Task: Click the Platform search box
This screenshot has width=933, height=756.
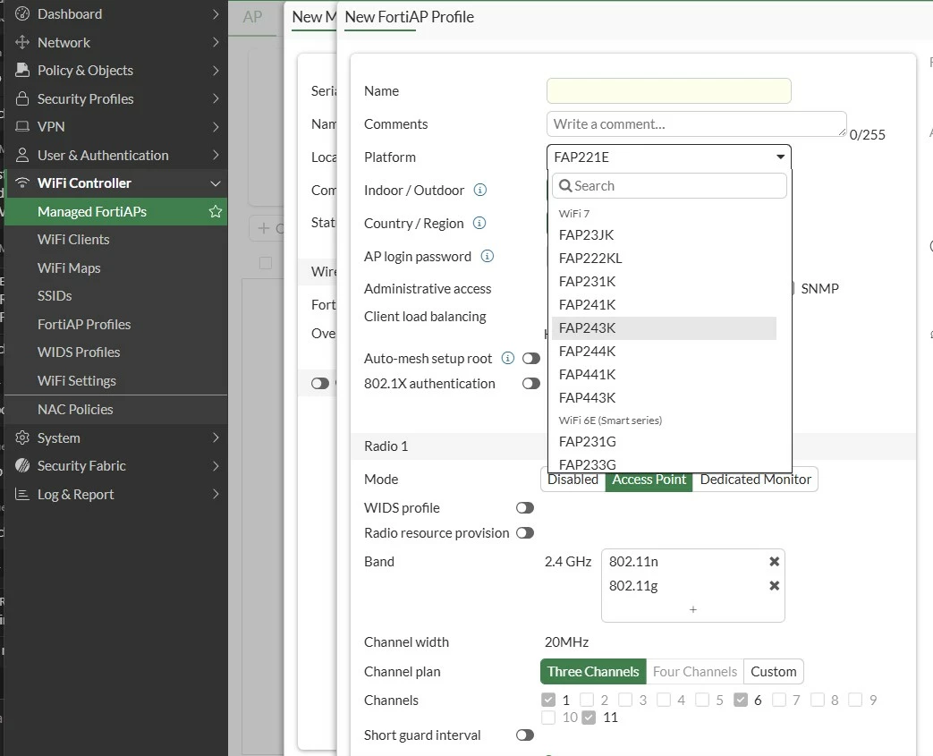Action: click(669, 186)
